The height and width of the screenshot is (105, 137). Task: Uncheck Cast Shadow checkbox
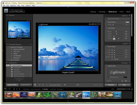coord(106,28)
